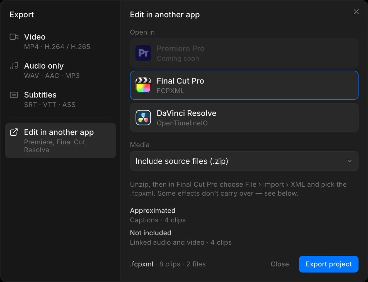Click the 'MP4 · H.264 / H.265' format text
Viewport: 368px width, 282px height.
57,47
